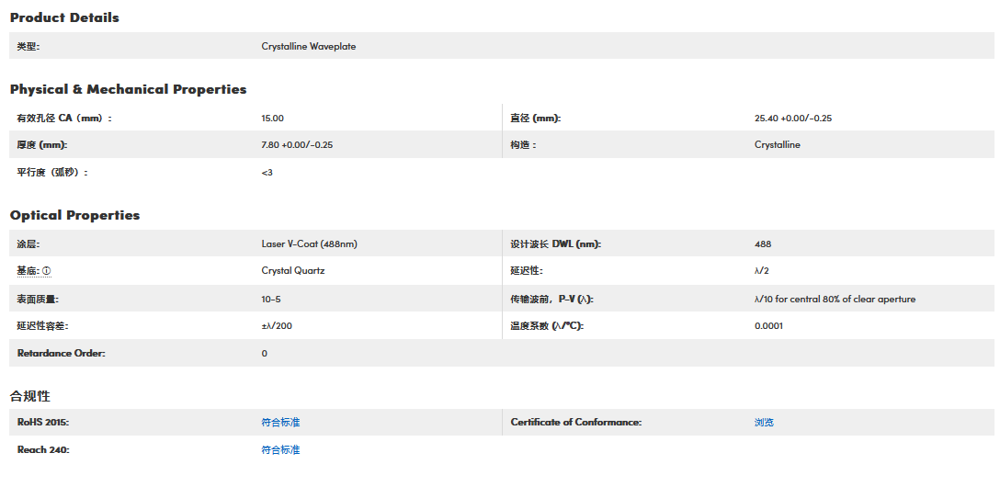Select the Laser V-Coat (488nm) coating value
Viewport: 1000px width, 487px height.
pos(309,244)
